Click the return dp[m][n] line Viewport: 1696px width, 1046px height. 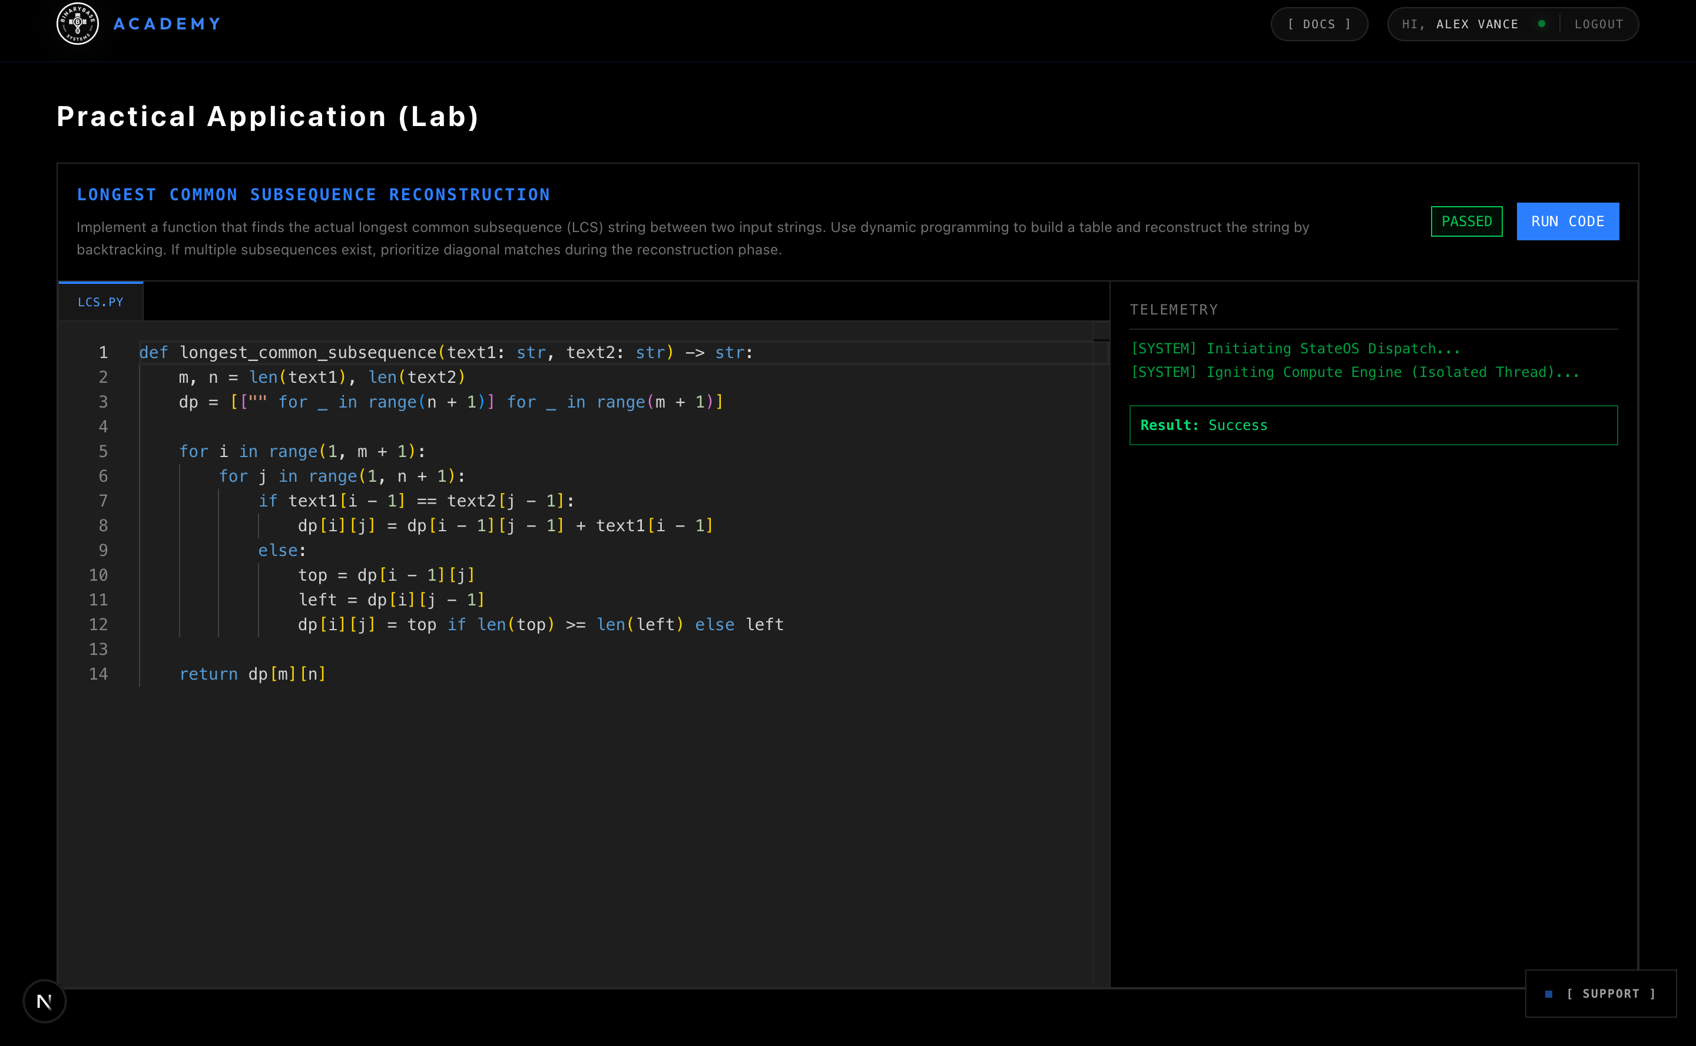(253, 674)
